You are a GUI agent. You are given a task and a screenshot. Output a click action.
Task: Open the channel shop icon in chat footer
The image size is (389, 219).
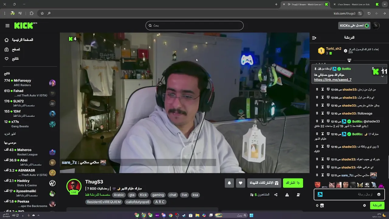322,206
